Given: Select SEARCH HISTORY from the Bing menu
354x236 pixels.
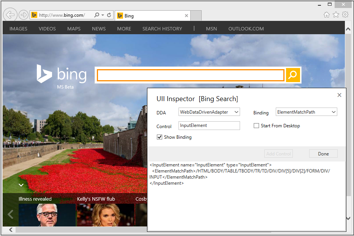Looking at the screenshot, I should click(x=162, y=29).
